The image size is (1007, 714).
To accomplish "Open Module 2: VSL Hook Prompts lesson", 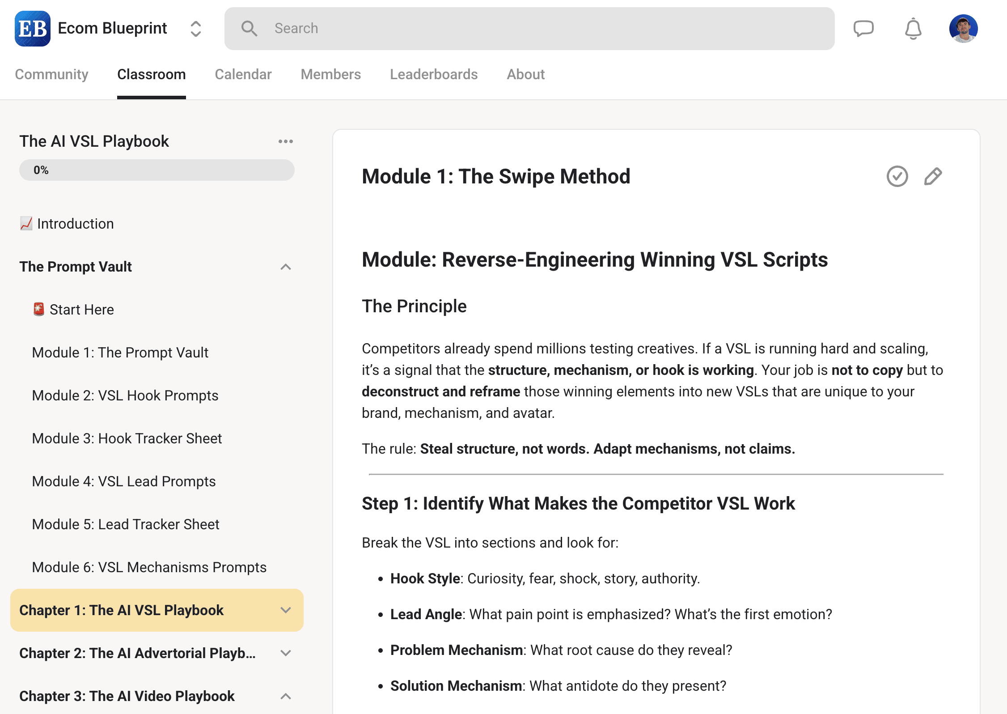I will (125, 395).
